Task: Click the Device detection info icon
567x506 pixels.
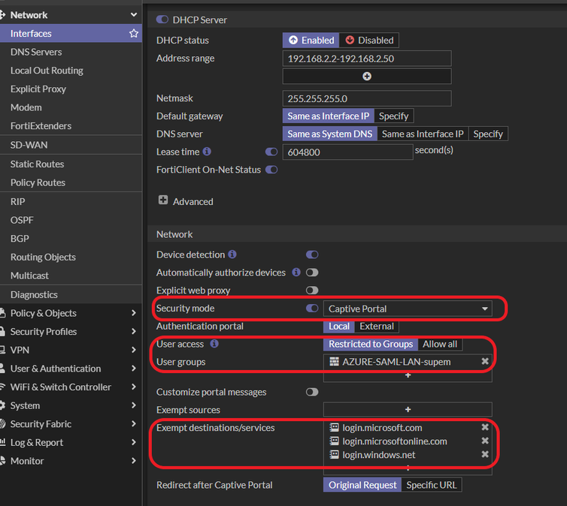Action: coord(232,255)
